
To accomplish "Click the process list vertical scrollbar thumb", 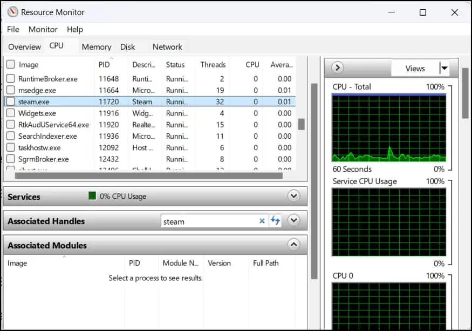I will pyautogui.click(x=302, y=124).
